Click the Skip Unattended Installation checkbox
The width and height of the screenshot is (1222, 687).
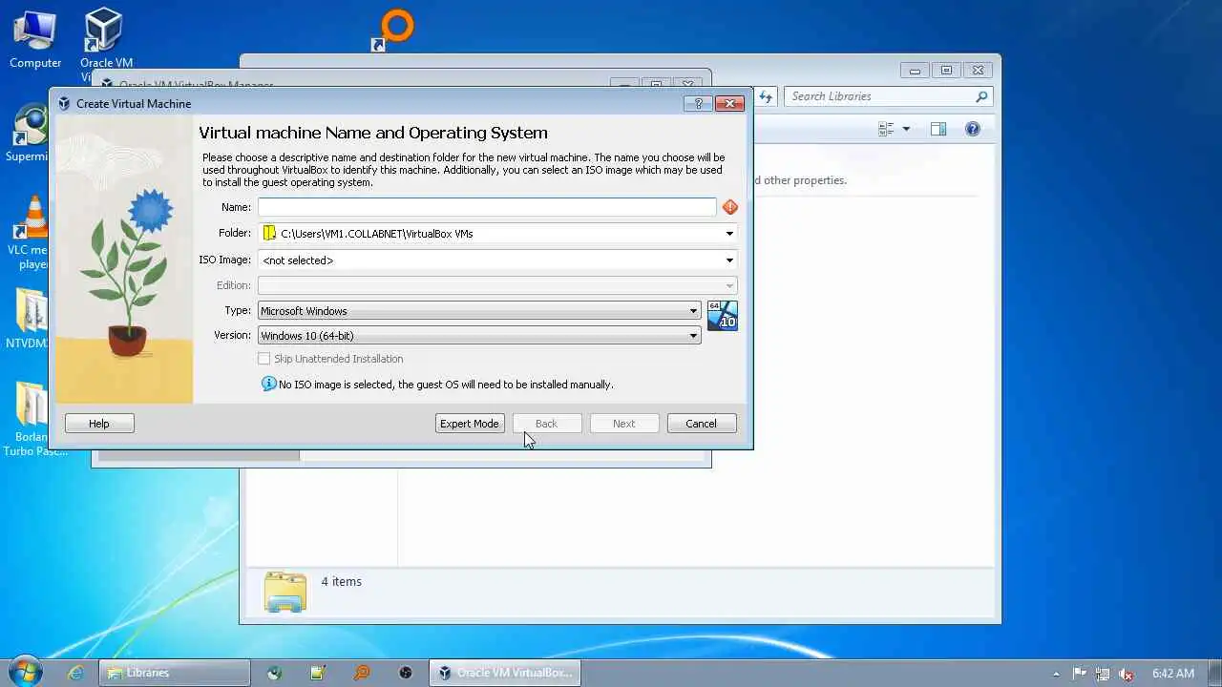pyautogui.click(x=264, y=359)
